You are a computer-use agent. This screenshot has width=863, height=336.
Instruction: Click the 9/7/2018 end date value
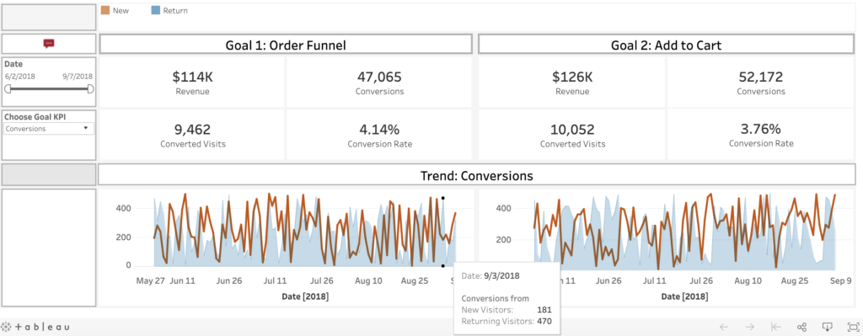coord(78,77)
